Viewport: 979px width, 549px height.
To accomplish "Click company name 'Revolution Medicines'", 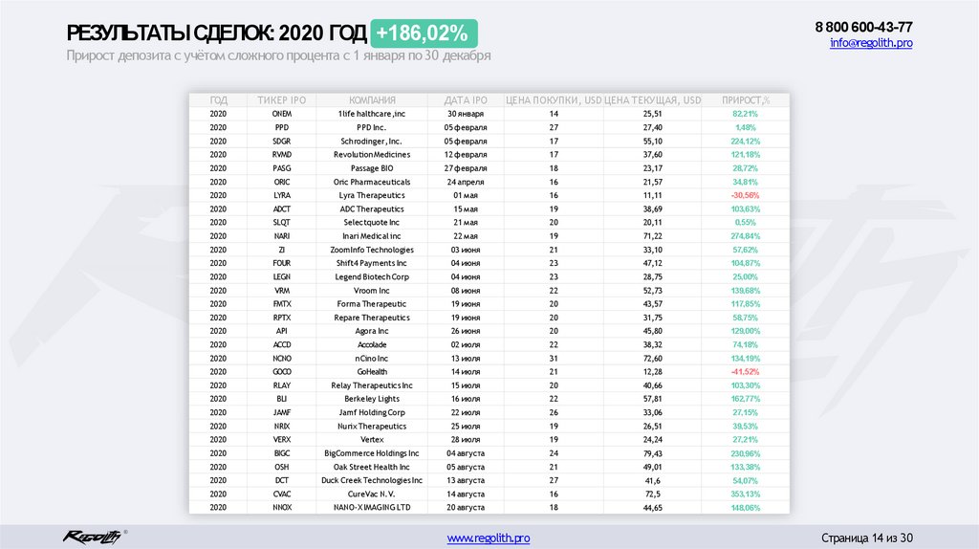I will (372, 154).
